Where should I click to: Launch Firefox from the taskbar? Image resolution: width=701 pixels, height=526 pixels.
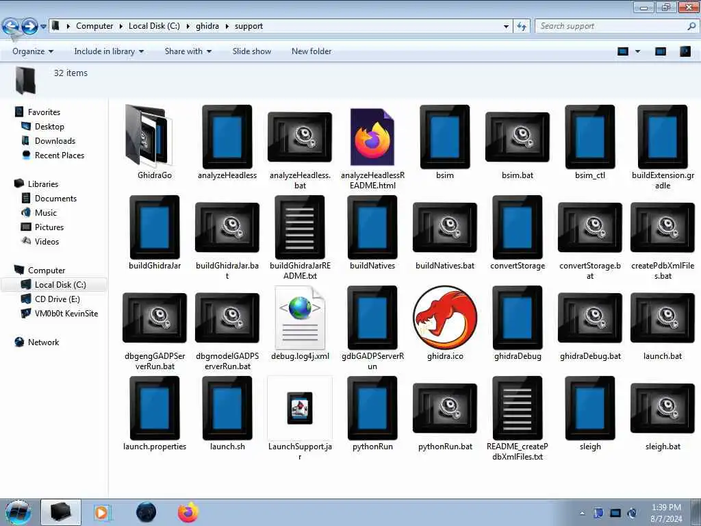pyautogui.click(x=188, y=512)
